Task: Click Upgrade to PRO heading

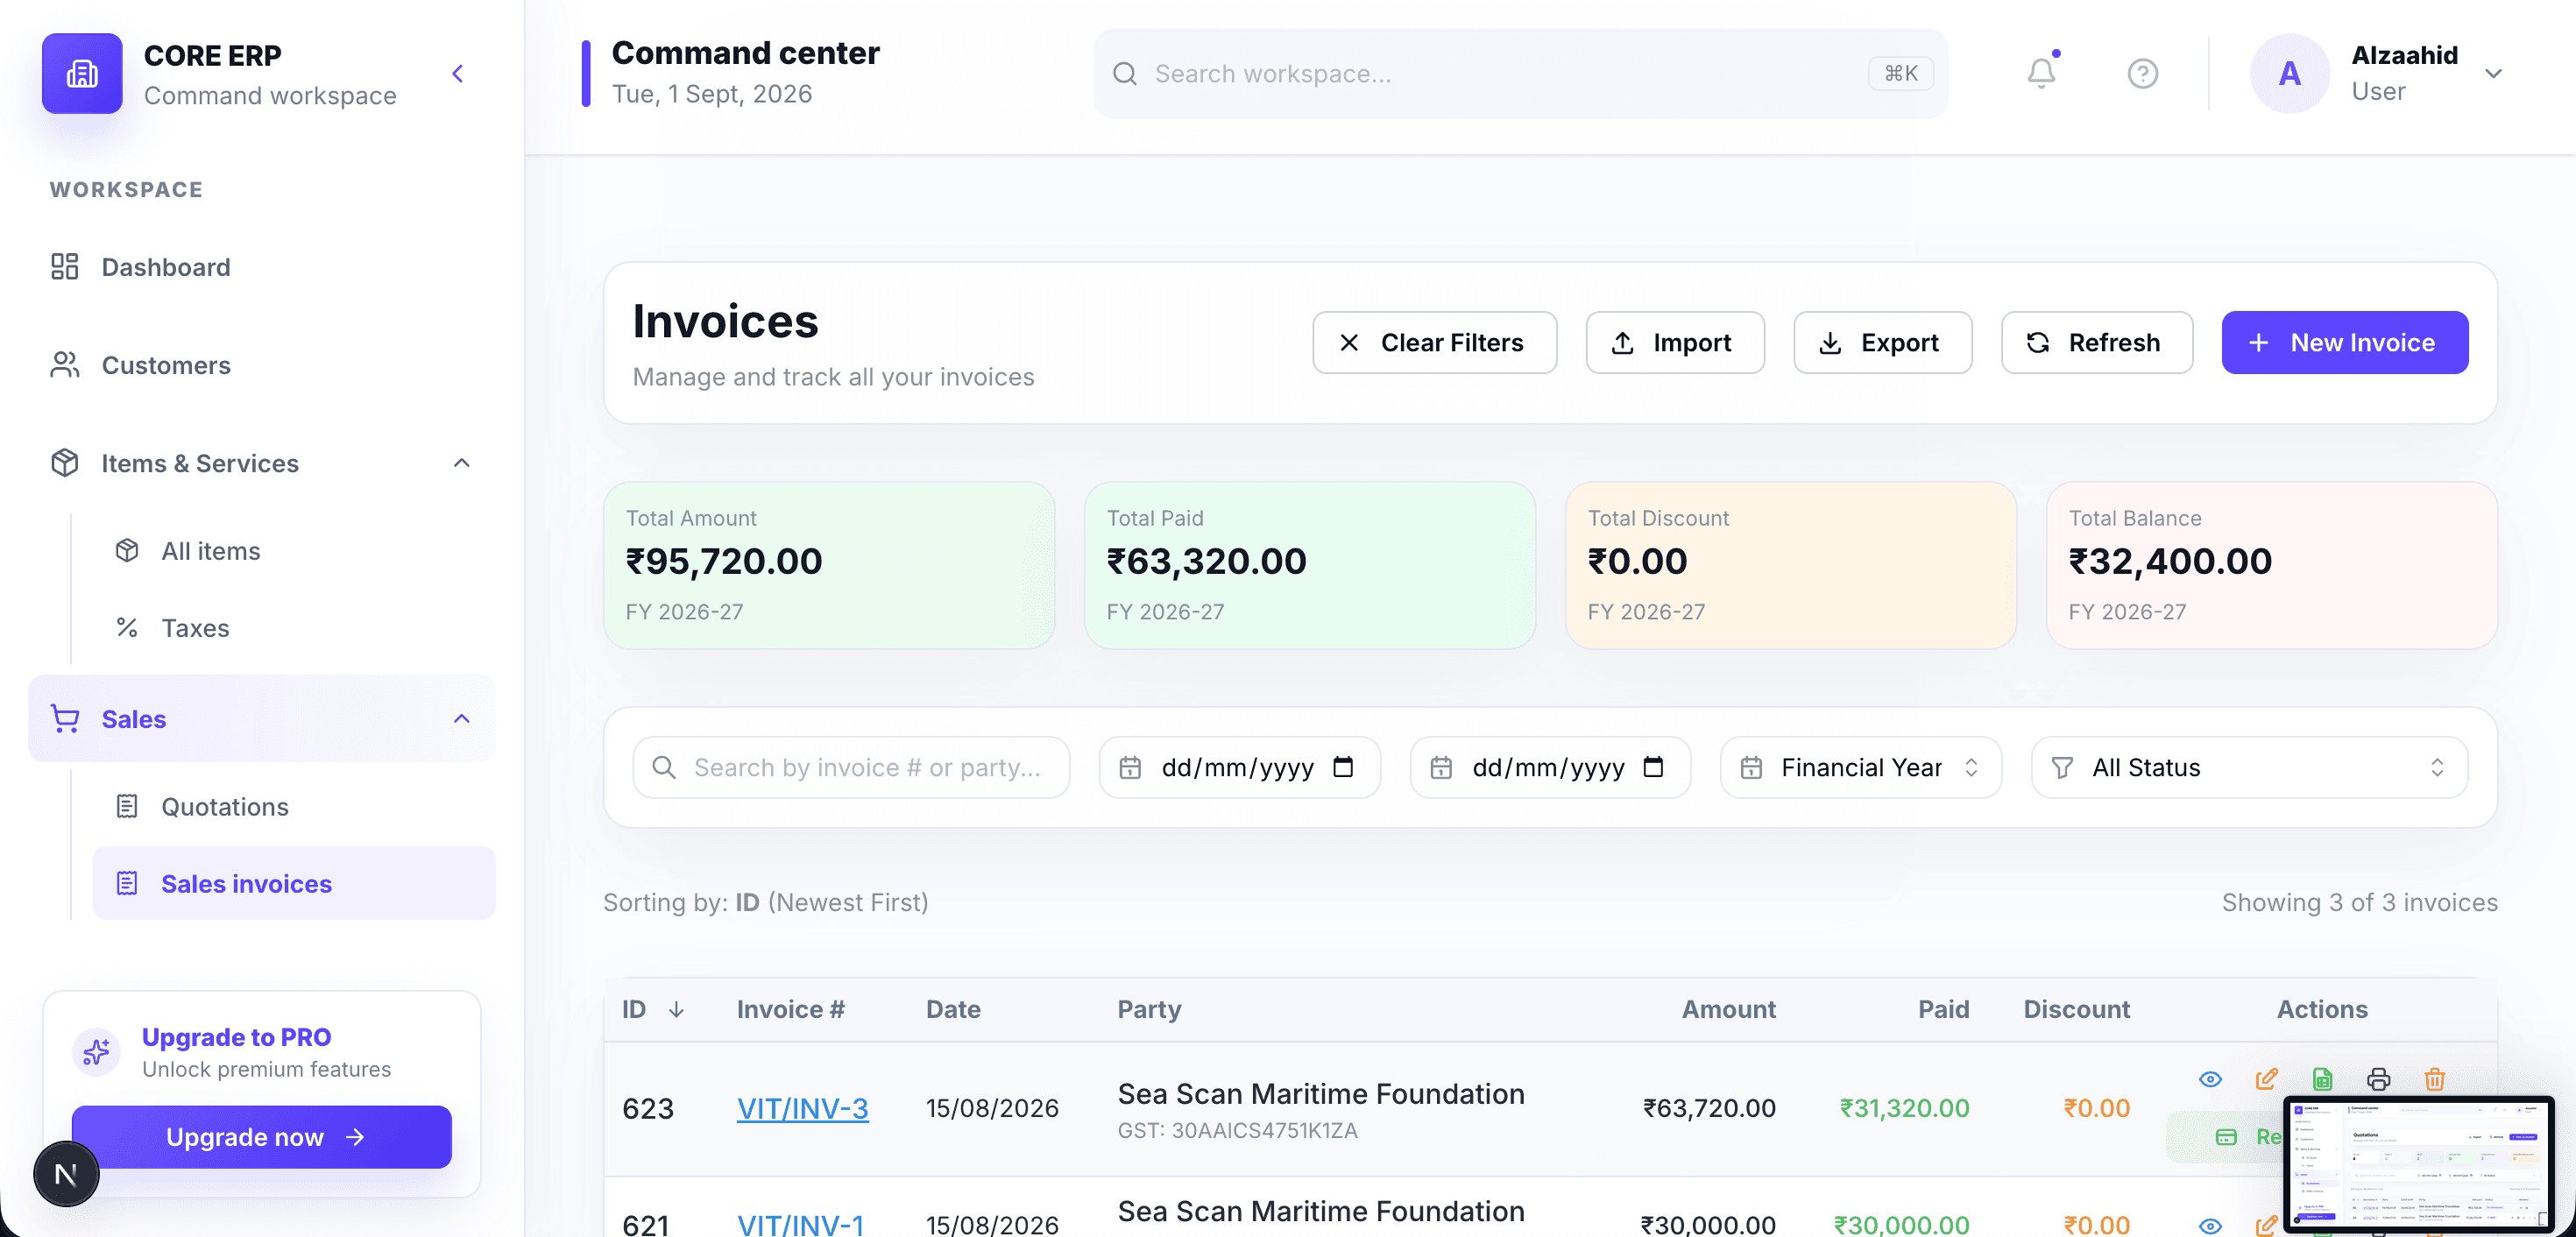Action: coord(236,1037)
